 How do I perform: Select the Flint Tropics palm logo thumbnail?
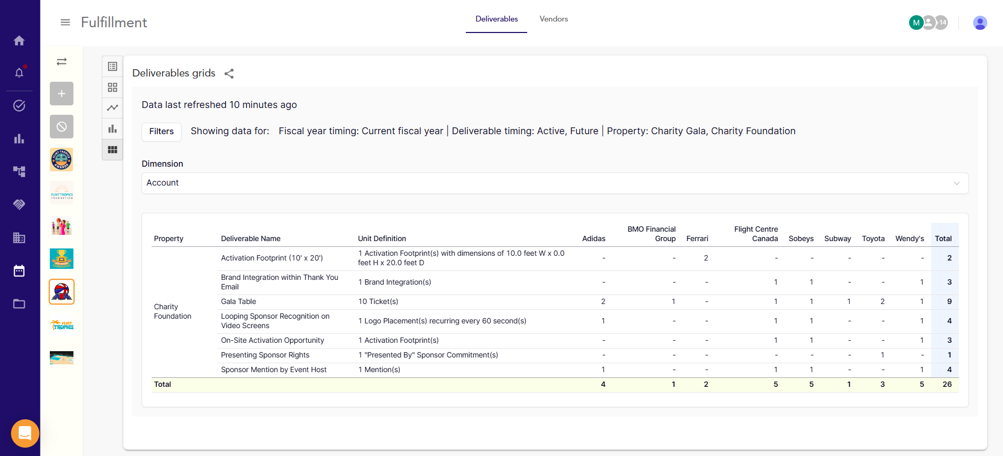61,325
